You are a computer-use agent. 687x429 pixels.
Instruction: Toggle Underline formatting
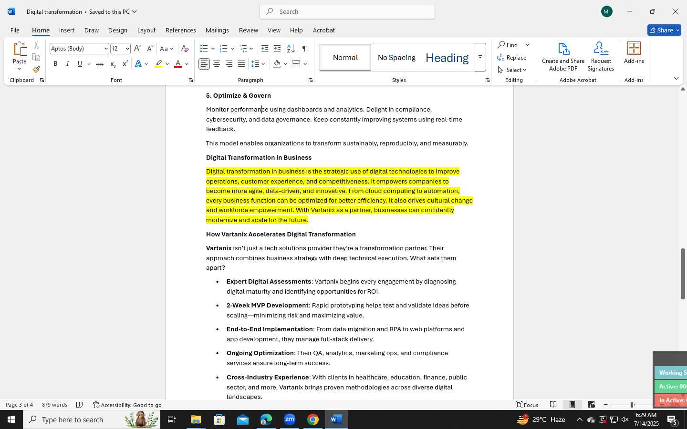click(80, 64)
